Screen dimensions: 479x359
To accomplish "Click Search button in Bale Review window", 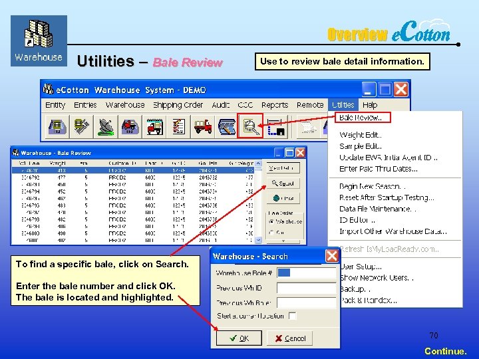I will pos(283,183).
